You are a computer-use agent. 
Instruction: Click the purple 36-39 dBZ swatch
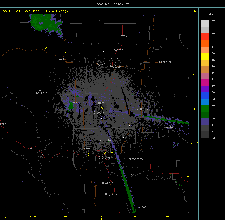(x=205, y=89)
